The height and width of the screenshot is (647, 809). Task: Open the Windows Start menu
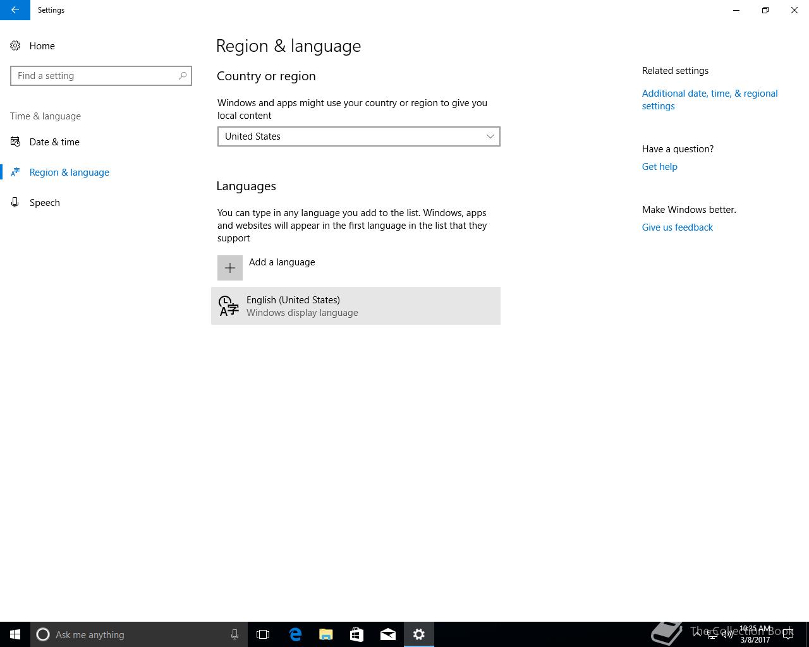15,634
